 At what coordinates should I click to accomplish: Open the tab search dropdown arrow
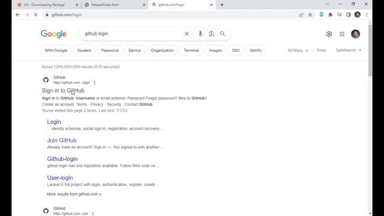pos(327,4)
